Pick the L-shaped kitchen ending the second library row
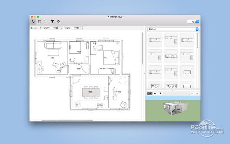The image size is (230, 144). click(187, 56)
